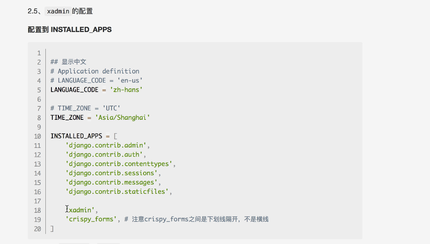Click the commented-out LANGUAGE_CODE 'en-us' line
430x244 pixels.
tap(96, 80)
